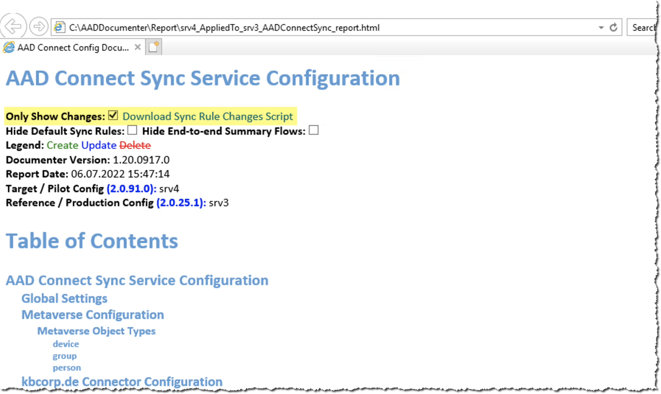Open the address bar history dropdown arrow
The image size is (661, 394).
tap(601, 28)
